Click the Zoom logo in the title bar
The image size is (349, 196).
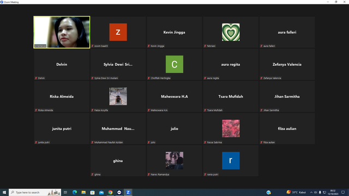[2, 2]
